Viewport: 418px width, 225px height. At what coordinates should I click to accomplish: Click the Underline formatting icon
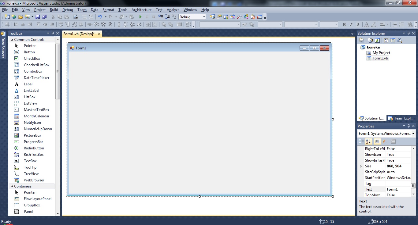(x=358, y=24)
